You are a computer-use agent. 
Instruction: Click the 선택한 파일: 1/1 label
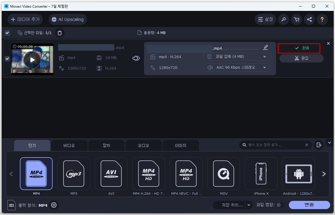tap(37, 33)
